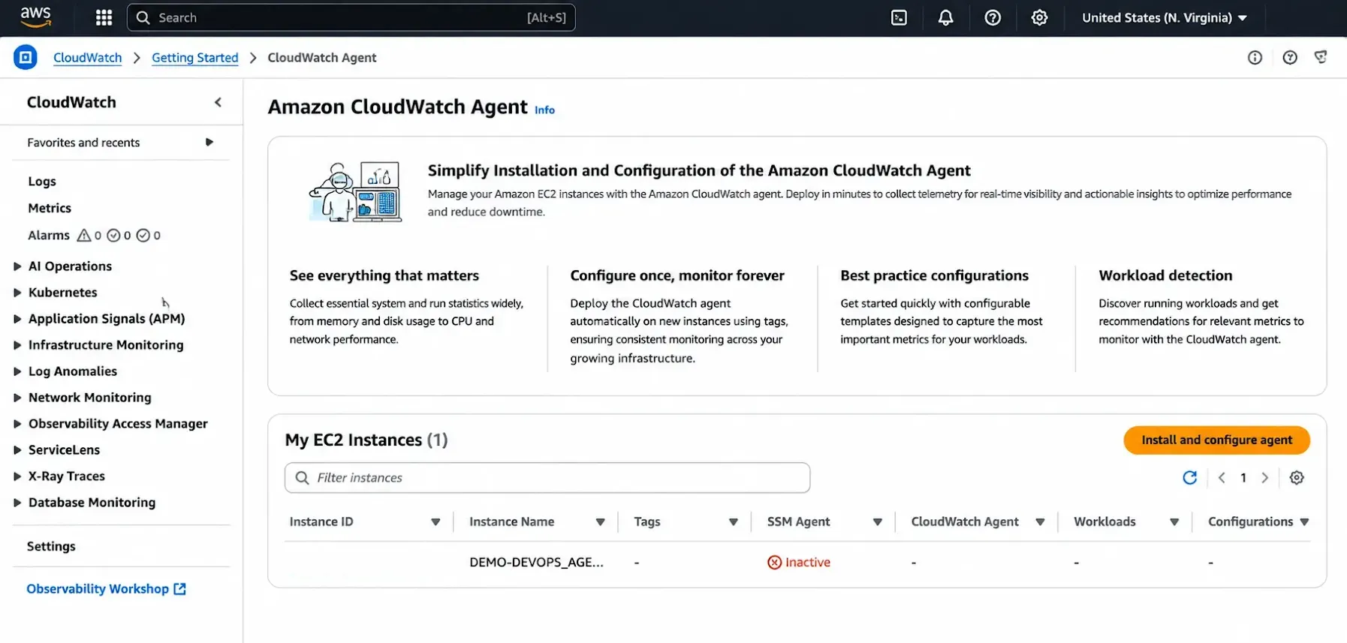Click the CloudWatch agent illustration image
Screen dimensions: 1347x643
pos(355,191)
